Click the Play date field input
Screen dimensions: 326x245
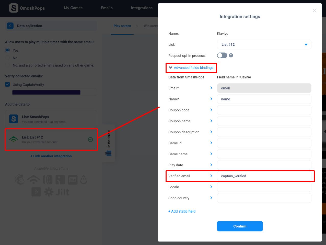point(264,165)
